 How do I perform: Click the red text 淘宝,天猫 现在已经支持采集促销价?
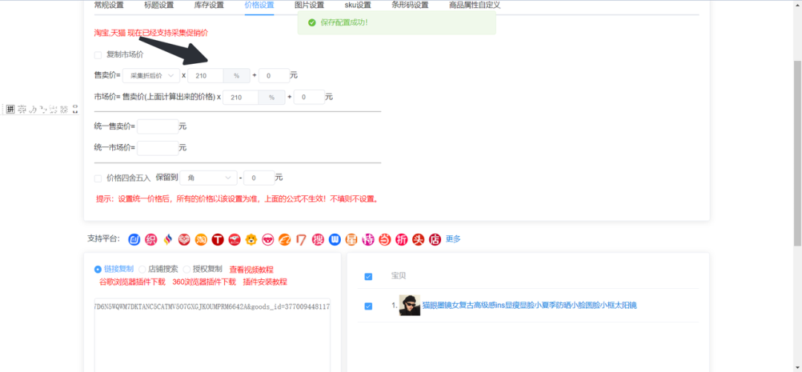tap(151, 33)
